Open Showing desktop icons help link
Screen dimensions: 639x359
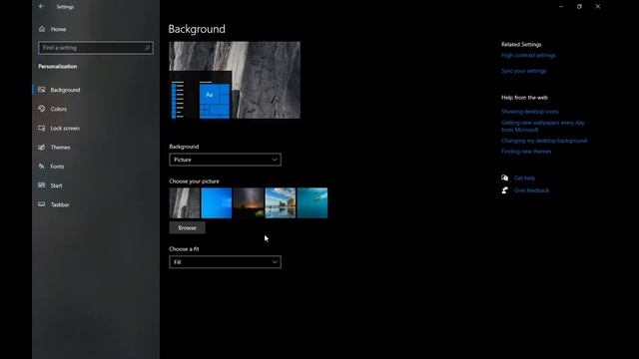pos(530,112)
